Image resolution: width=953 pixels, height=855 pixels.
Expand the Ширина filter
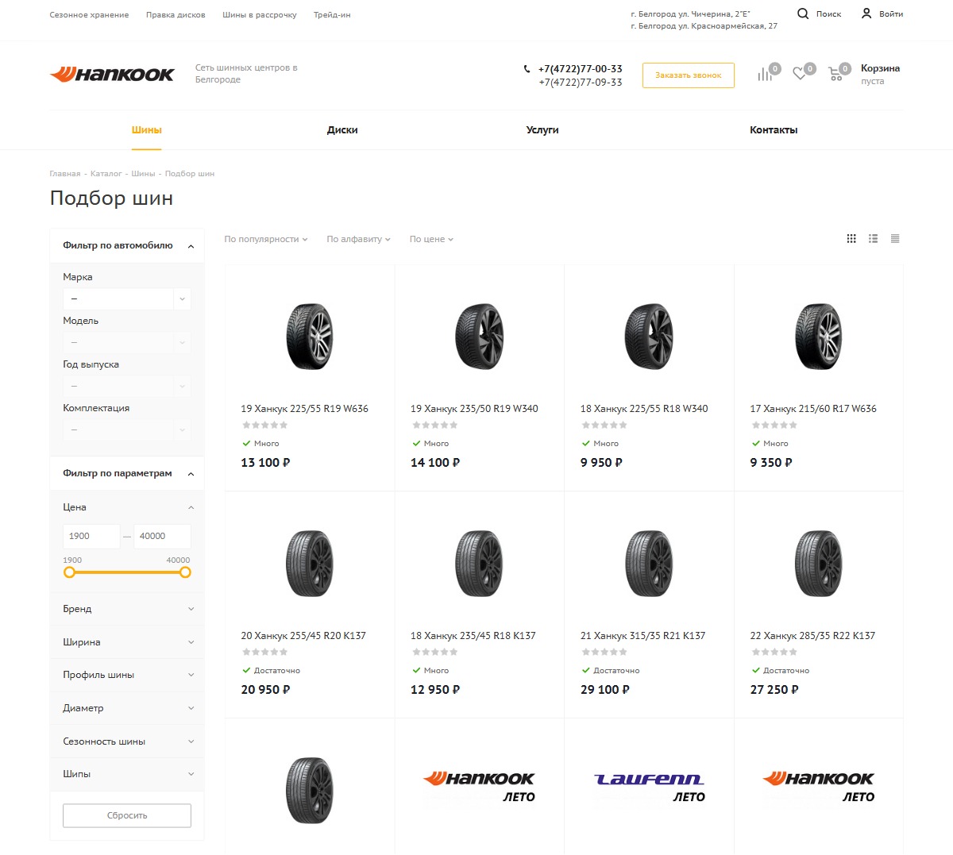pyautogui.click(x=127, y=642)
